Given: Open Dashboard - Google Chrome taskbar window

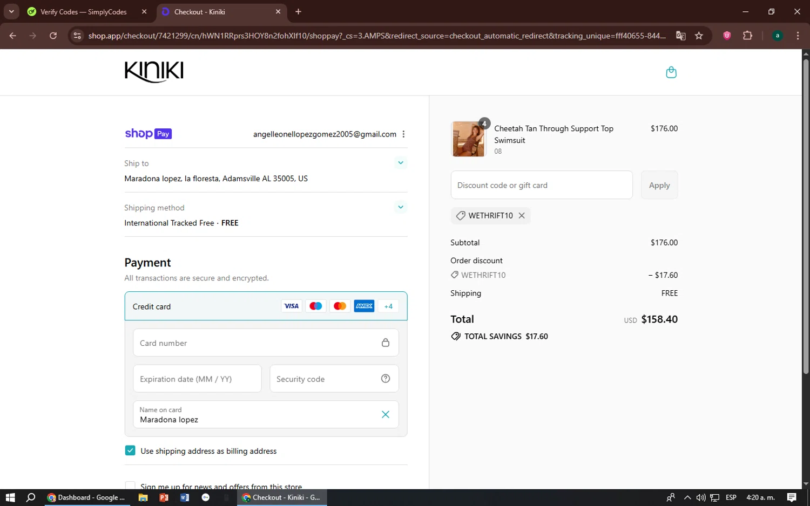Looking at the screenshot, I should pos(86,497).
